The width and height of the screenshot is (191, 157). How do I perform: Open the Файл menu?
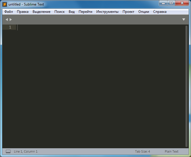point(8,12)
